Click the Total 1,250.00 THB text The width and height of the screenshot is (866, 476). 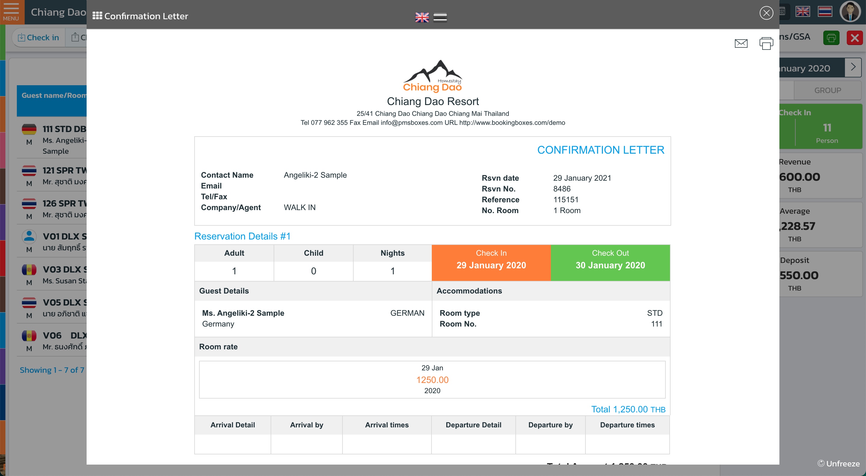tap(628, 409)
